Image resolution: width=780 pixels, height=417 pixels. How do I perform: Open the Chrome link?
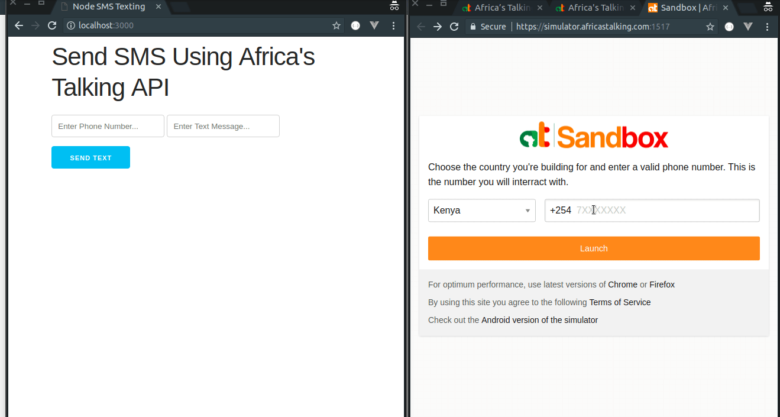click(x=623, y=285)
